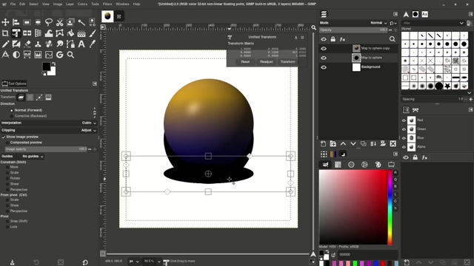Image resolution: width=474 pixels, height=266 pixels.
Task: Open the File menu
Action: coord(13,4)
